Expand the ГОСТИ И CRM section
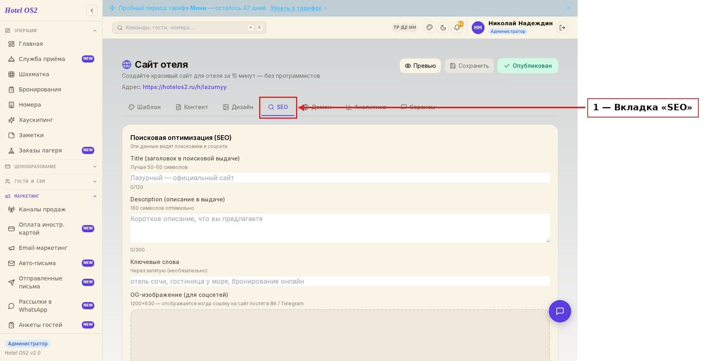This screenshot has height=361, width=708. coord(51,181)
